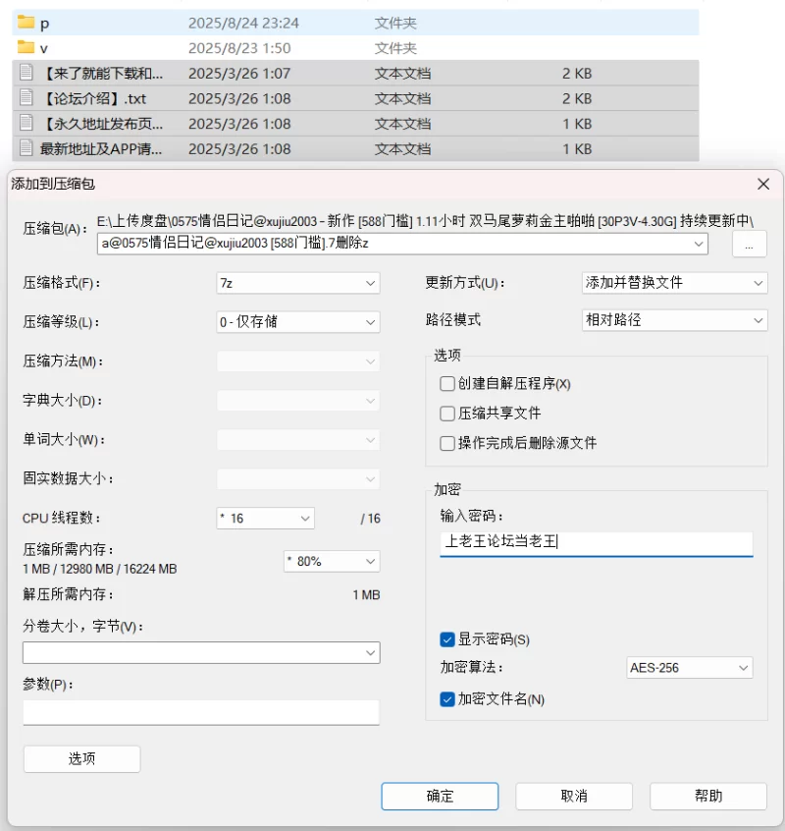Select the folder icon named v
This screenshot has height=831, width=785.
pyautogui.click(x=26, y=47)
